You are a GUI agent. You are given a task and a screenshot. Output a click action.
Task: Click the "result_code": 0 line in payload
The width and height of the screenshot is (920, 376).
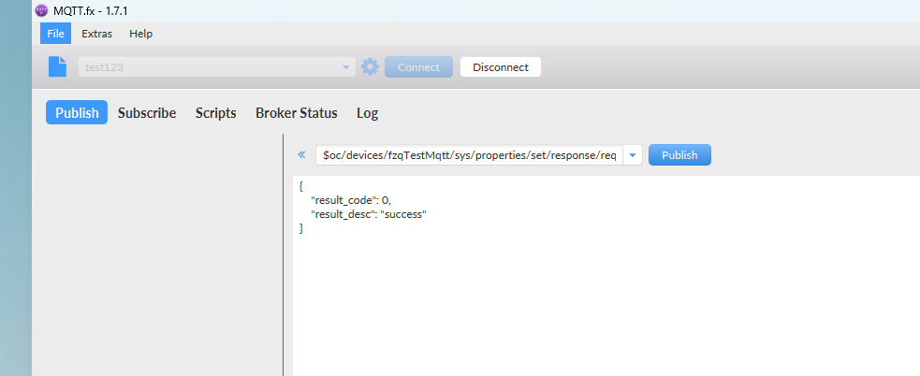coord(351,200)
